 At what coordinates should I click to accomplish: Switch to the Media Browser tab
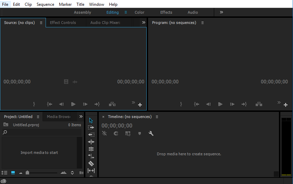click(x=59, y=117)
